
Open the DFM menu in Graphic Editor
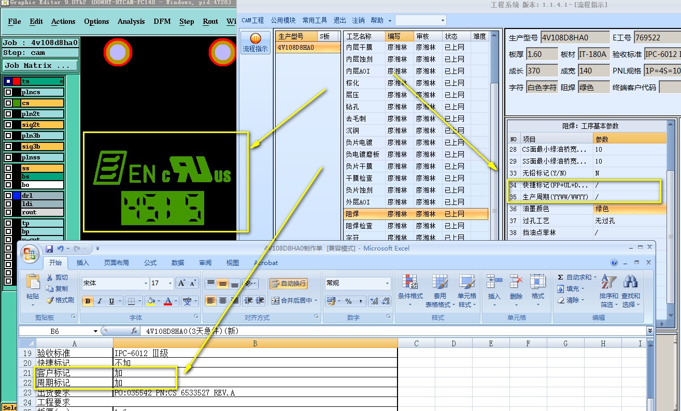162,21
